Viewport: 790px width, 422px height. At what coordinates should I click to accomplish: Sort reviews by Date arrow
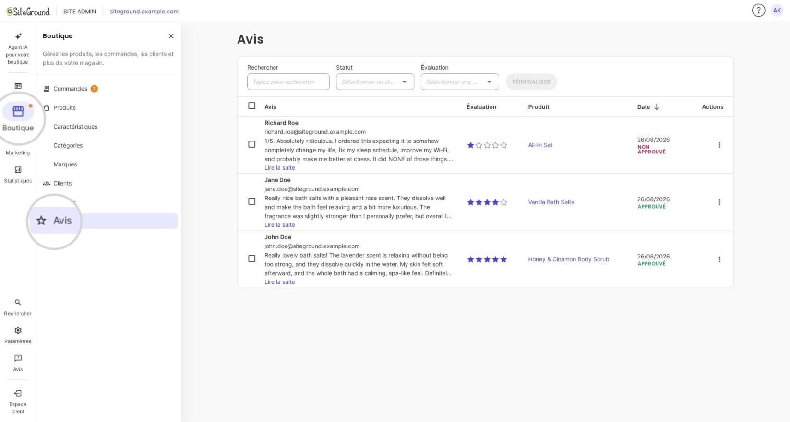tap(657, 106)
